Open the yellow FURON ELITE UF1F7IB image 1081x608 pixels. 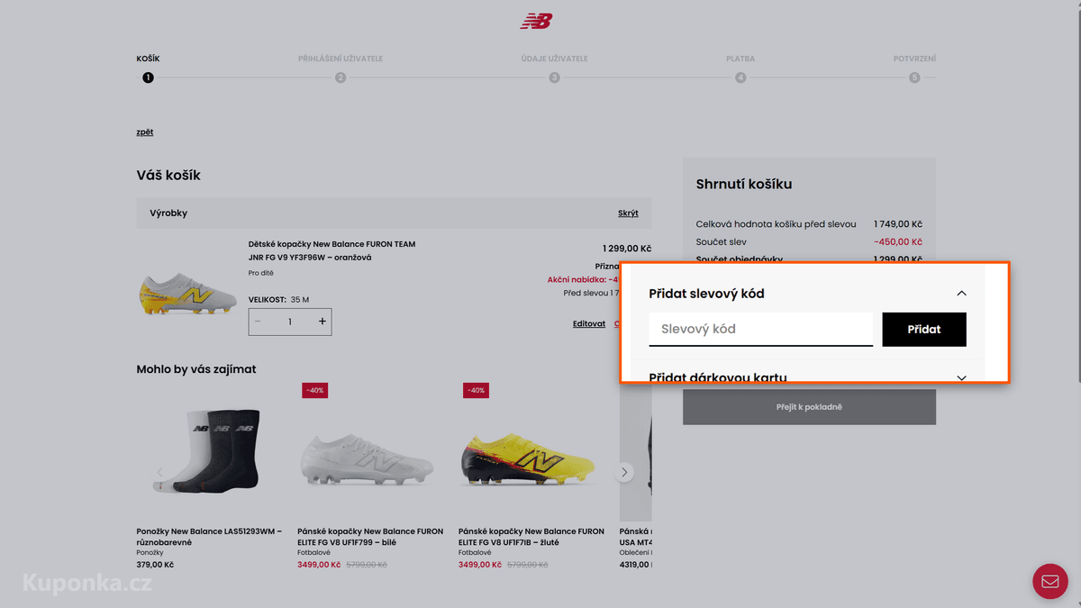pyautogui.click(x=529, y=461)
